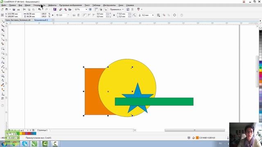Select the Zoom magnifier tool
This screenshot has height=147, width=262.
[x=2, y=35]
